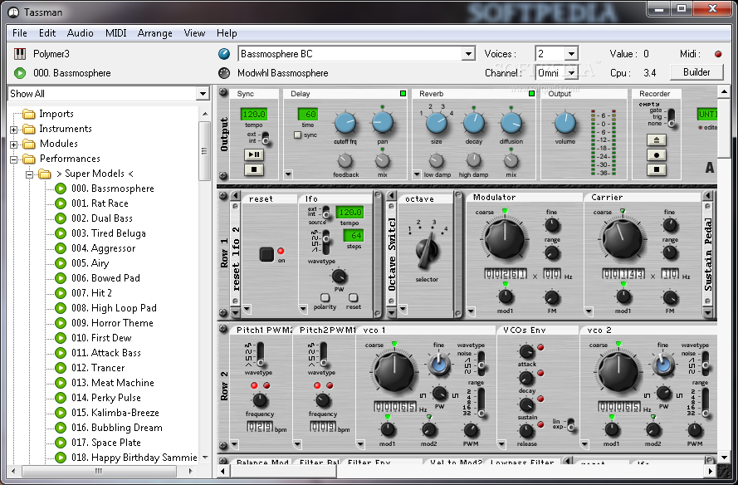Click the Reverb decay knob

[x=474, y=123]
